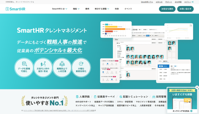Screen dimensions: 199x114
Task: Click the 人事評価 feature label
Action: tap(85, 97)
